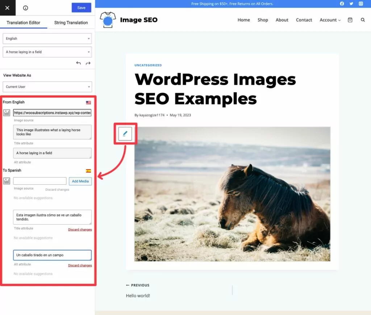Click the Spanish image source thumbnail icon
371x315 pixels.
[7, 181]
